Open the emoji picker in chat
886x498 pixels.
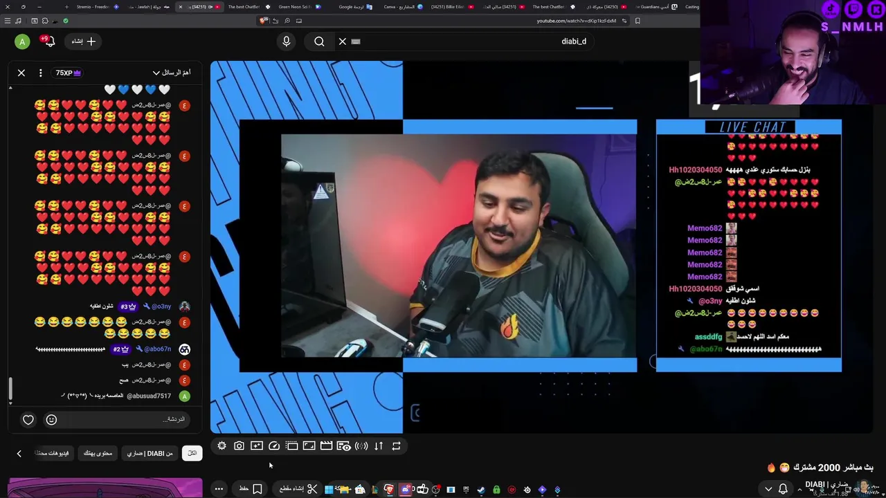(x=51, y=420)
